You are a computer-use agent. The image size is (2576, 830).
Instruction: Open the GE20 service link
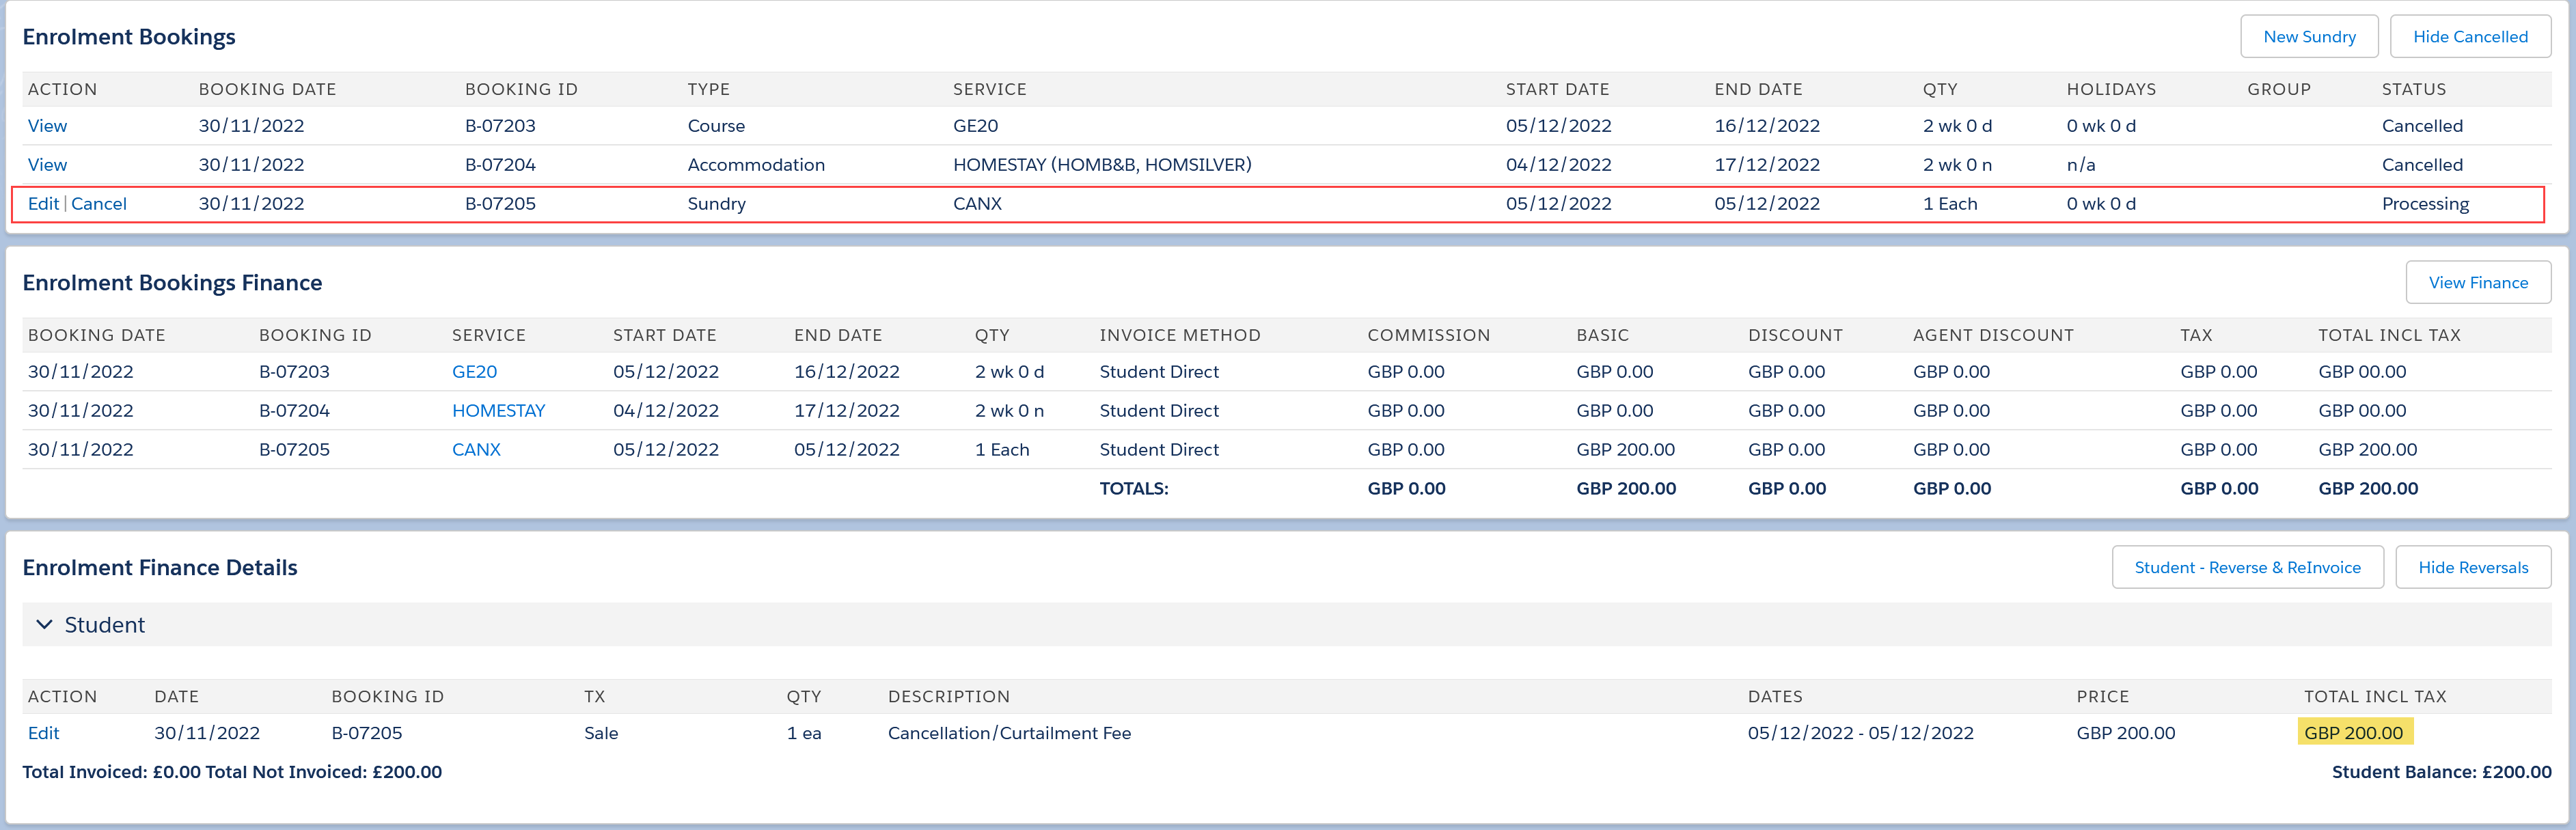point(474,372)
